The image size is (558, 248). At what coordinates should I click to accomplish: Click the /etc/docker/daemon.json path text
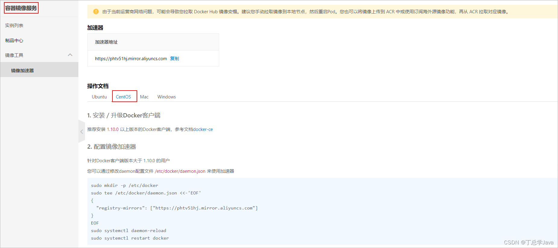tap(180, 171)
